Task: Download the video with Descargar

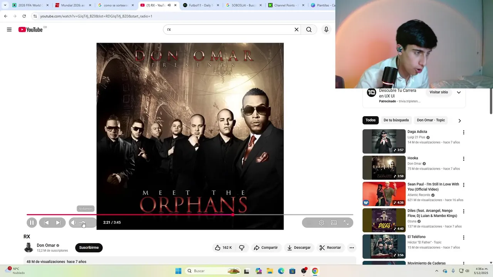Action: (x=299, y=248)
